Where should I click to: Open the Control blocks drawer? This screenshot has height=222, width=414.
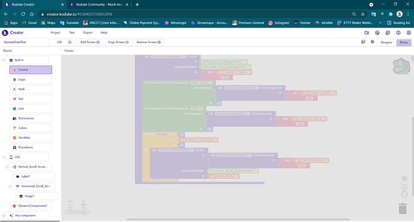(31, 70)
